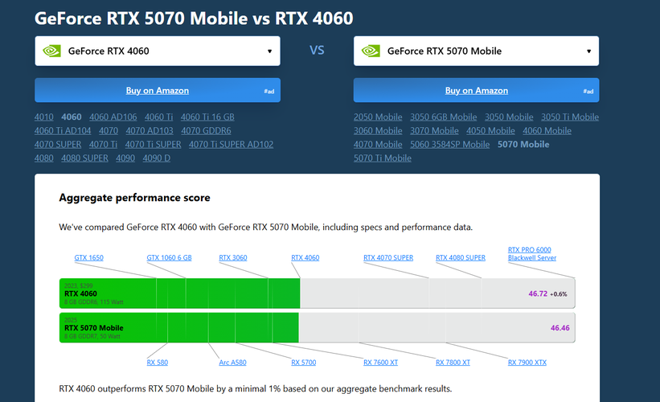660x402 pixels.
Task: Click the RX 580 chart label
Action: (158, 363)
